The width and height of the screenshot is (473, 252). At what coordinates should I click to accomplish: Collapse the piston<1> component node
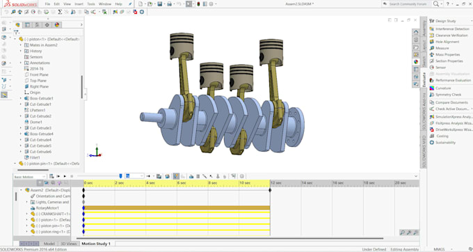[x=15, y=39]
